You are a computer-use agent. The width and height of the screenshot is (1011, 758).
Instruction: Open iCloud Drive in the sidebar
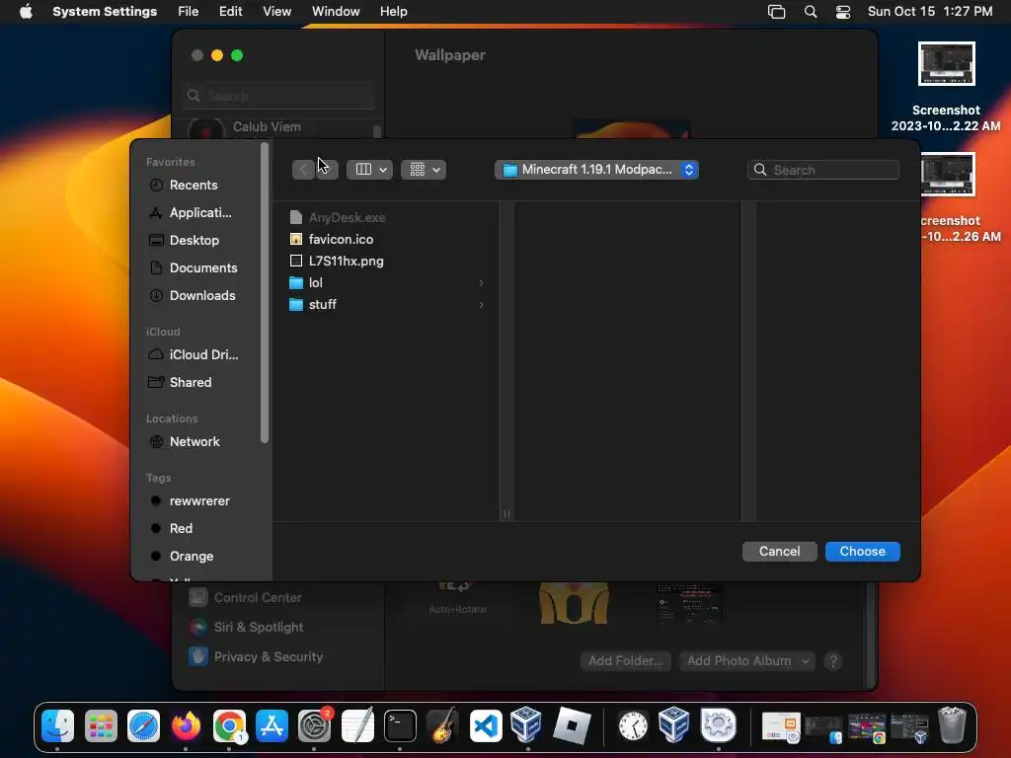point(203,355)
